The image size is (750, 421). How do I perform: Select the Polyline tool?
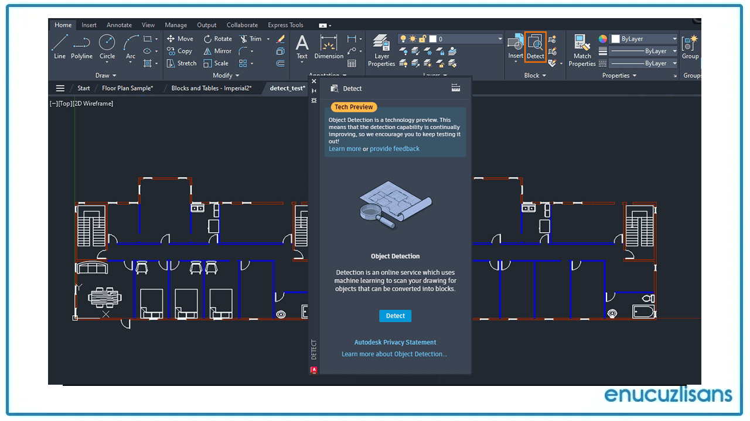[x=81, y=47]
